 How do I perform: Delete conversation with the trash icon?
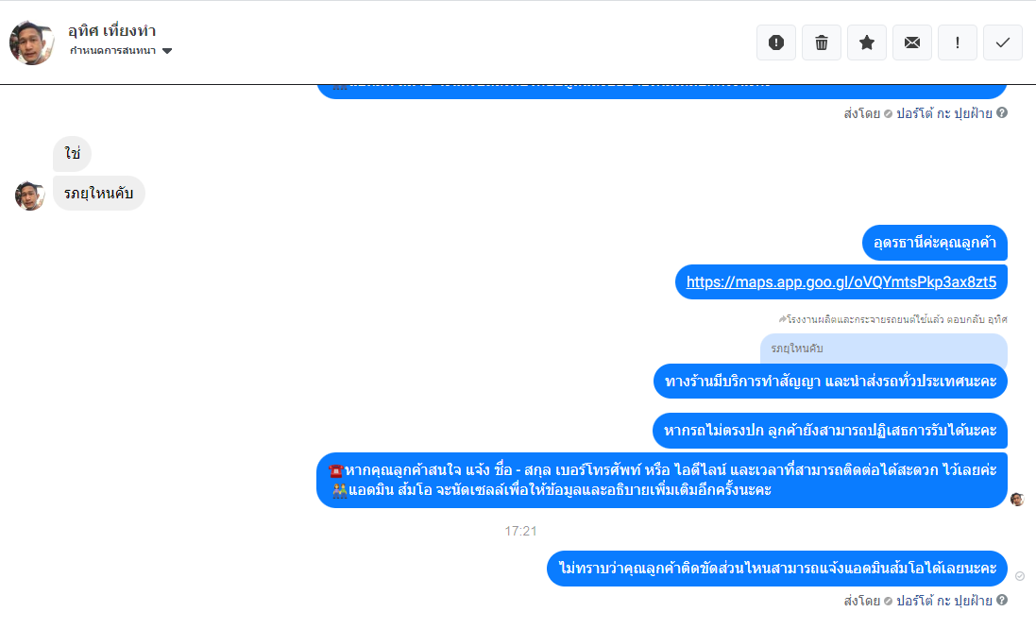(x=822, y=42)
